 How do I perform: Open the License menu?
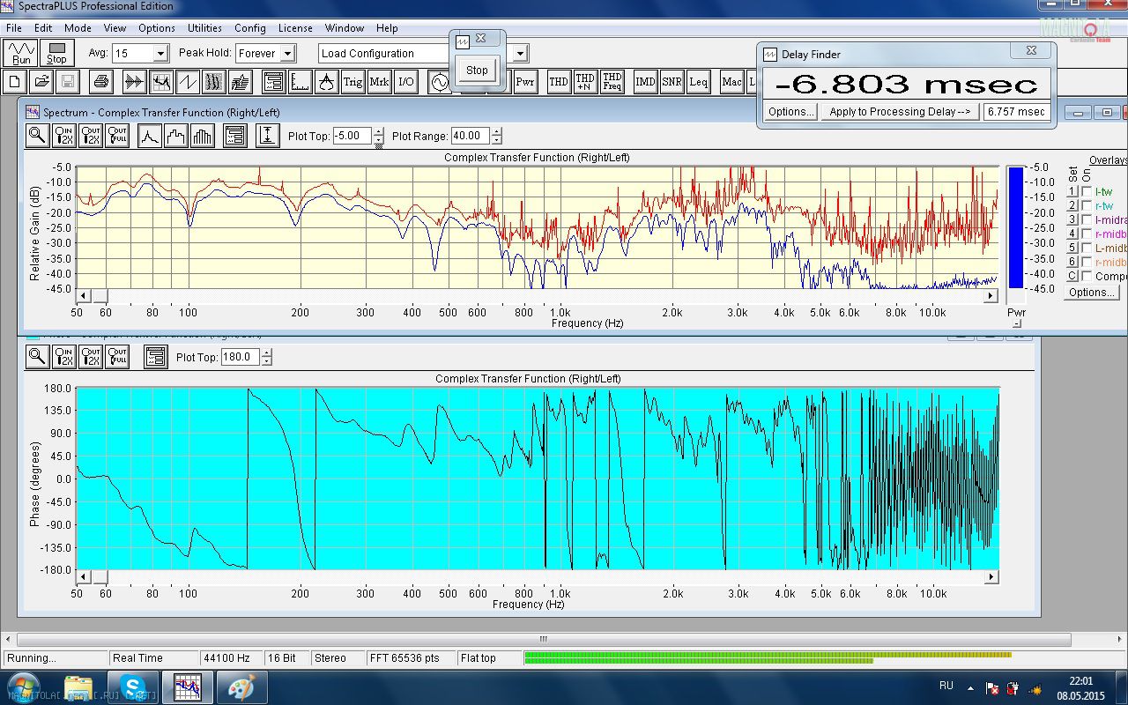pyautogui.click(x=295, y=28)
